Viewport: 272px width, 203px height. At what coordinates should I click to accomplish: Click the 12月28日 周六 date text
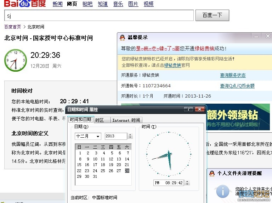point(46,66)
